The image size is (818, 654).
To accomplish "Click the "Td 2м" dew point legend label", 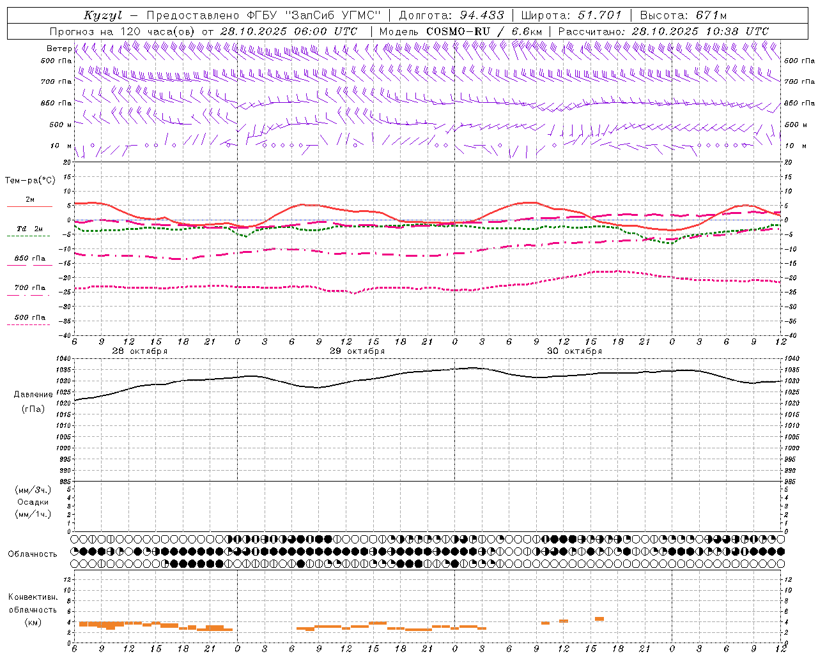I will tap(29, 229).
